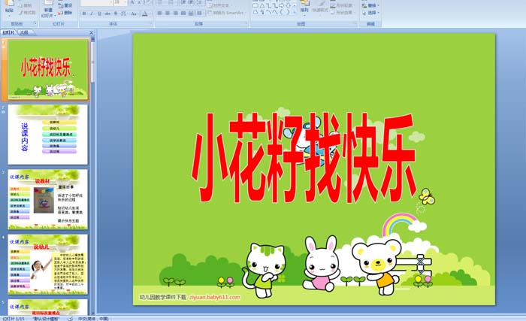Click the text columns icon
The height and width of the screenshot is (321, 526).
[x=200, y=13]
